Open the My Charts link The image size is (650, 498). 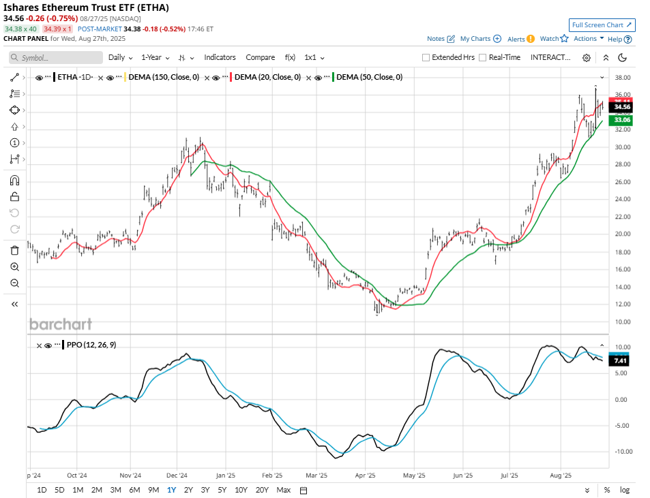click(480, 39)
